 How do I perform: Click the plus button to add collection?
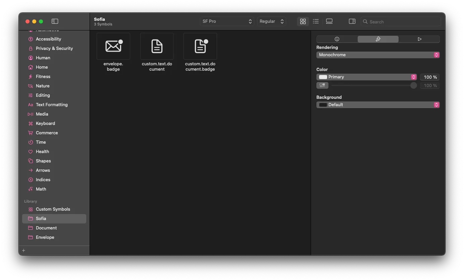(23, 251)
